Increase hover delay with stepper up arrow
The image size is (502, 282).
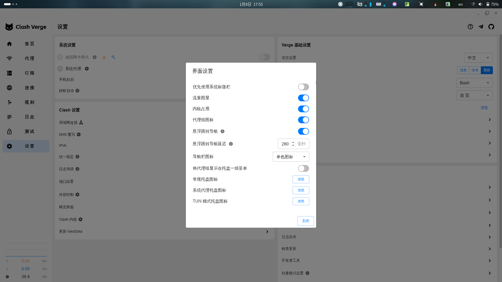coord(293,142)
